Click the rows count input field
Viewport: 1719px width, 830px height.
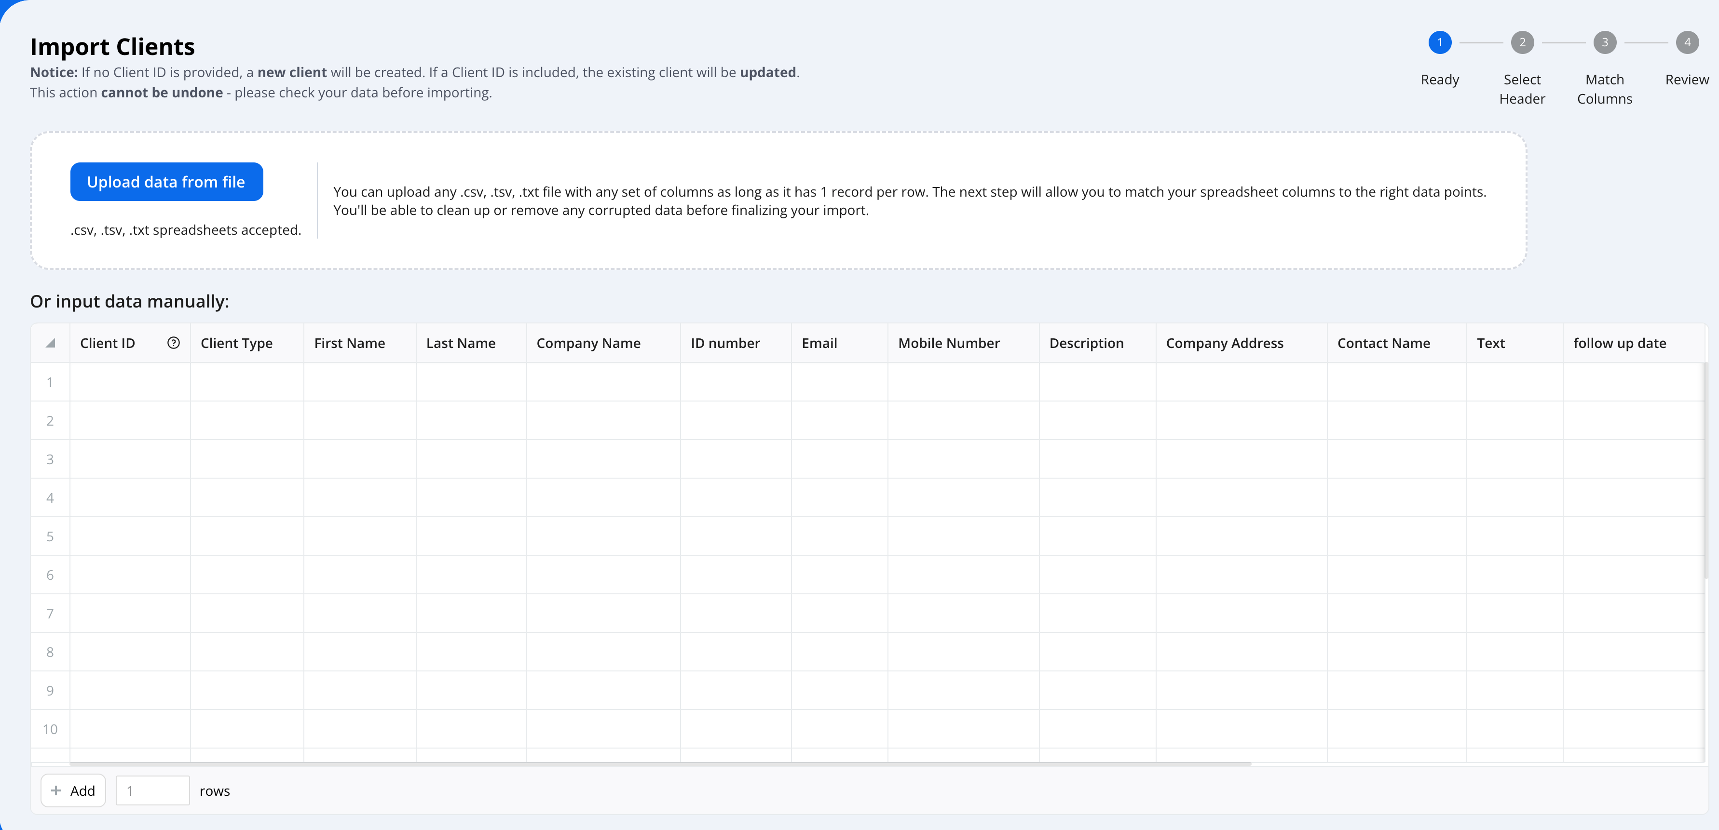pyautogui.click(x=153, y=790)
